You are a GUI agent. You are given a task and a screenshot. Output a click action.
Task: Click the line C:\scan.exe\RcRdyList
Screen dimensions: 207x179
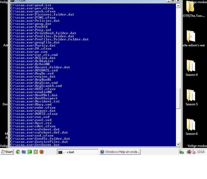(x=32, y=61)
